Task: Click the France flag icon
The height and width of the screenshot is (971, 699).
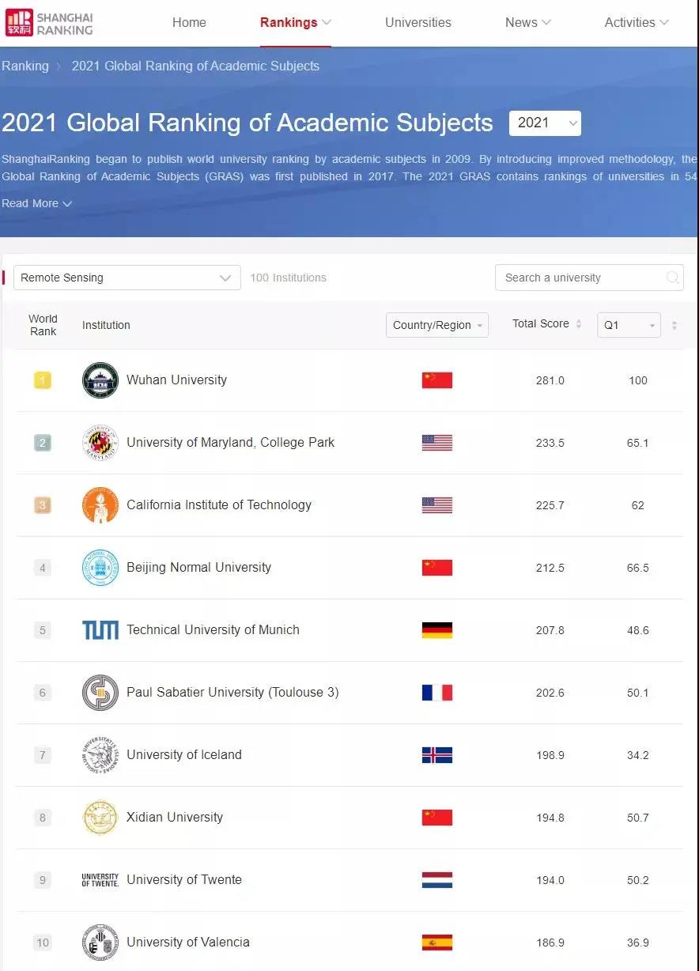Action: coord(437,693)
